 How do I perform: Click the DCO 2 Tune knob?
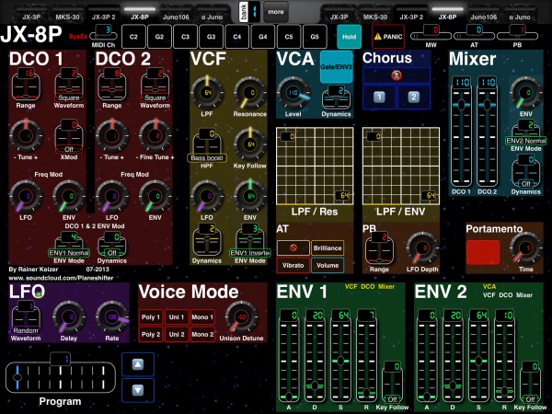[112, 135]
